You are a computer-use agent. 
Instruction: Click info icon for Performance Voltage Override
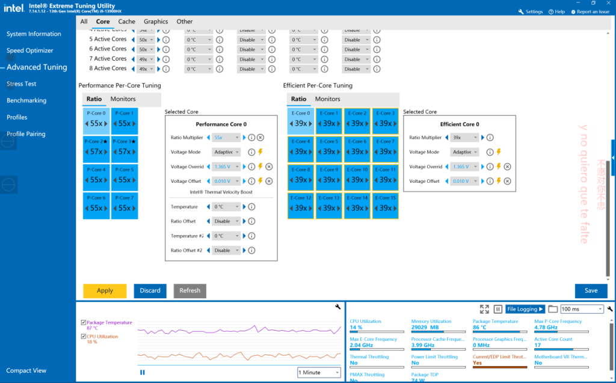tap(251, 167)
